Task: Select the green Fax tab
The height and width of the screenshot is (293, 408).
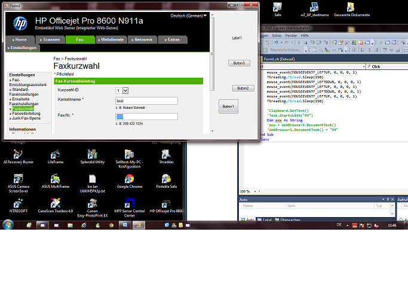Action: tap(80, 39)
